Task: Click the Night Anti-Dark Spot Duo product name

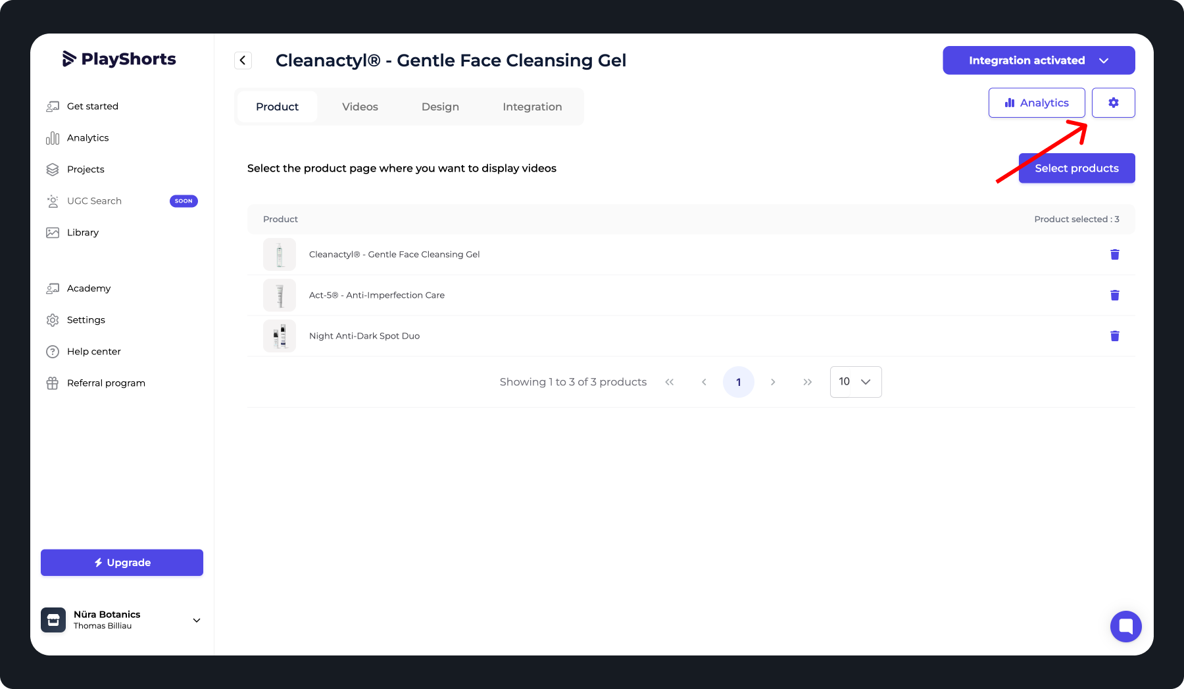Action: click(364, 336)
